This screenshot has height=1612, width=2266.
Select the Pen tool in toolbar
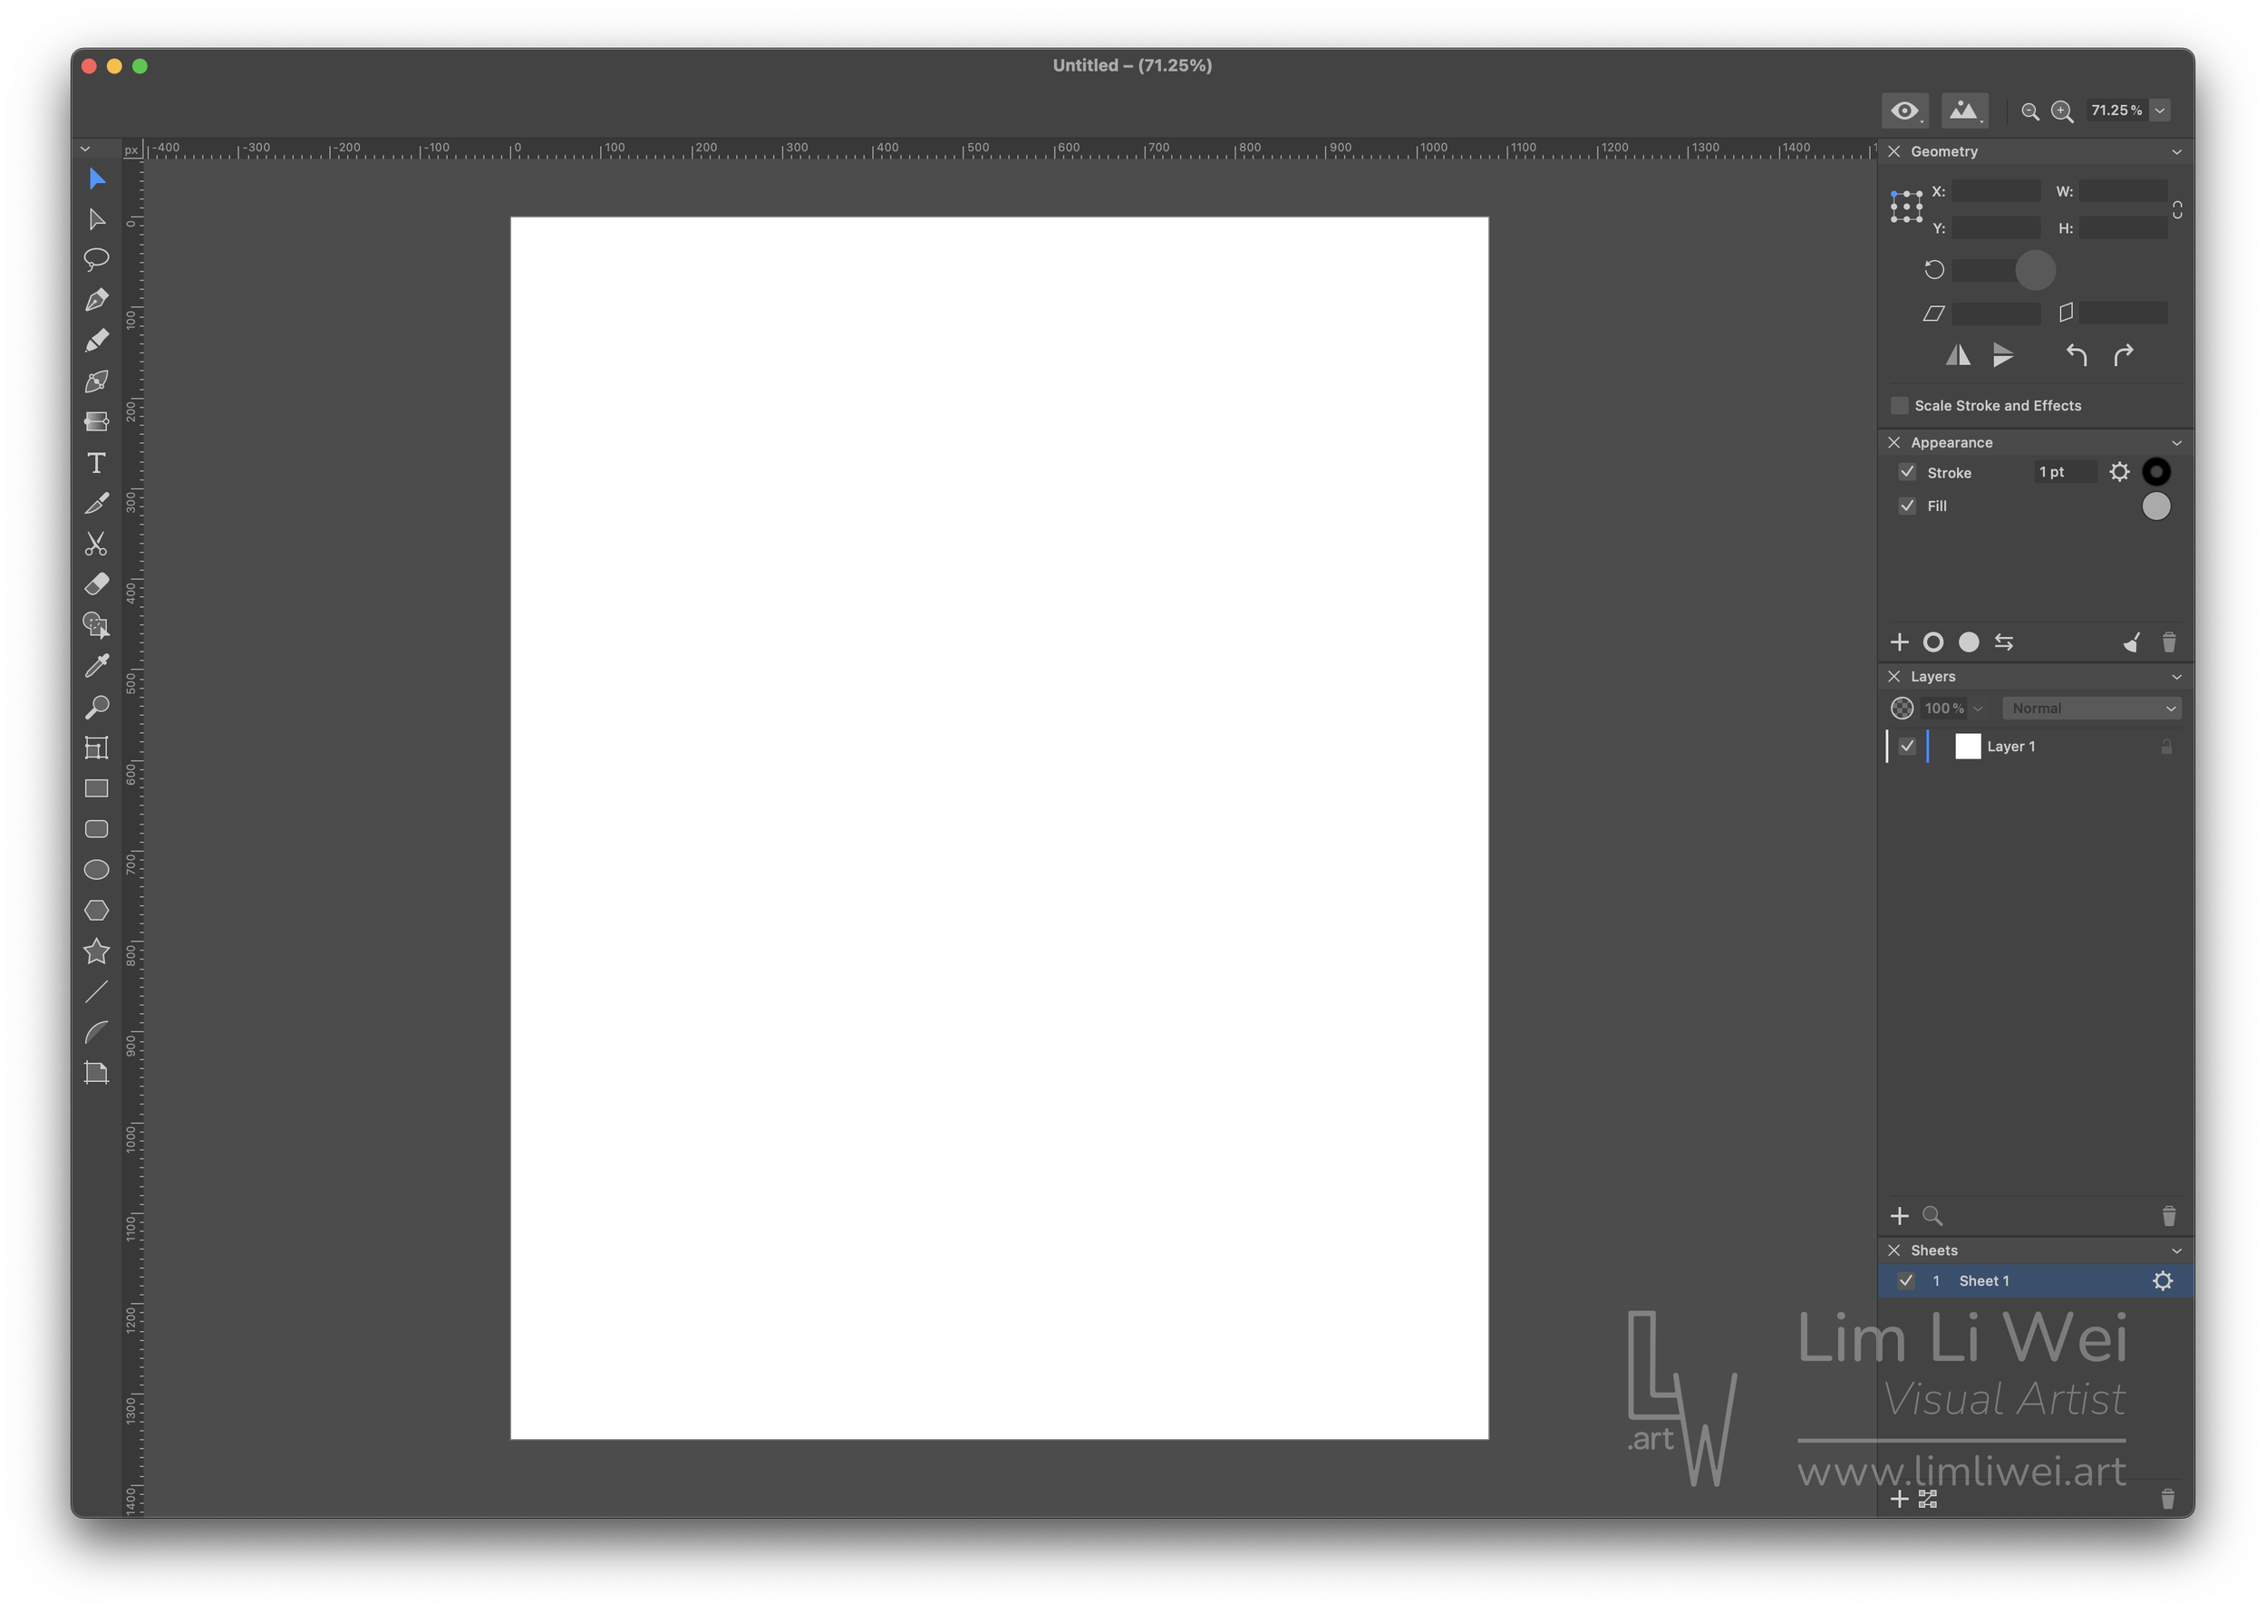(x=96, y=300)
